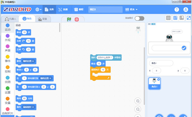
Task: Select the small stage layout icon
Action: coord(168,18)
